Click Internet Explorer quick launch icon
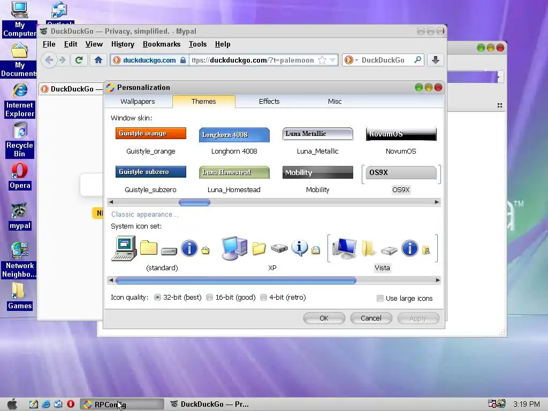 coord(46,404)
